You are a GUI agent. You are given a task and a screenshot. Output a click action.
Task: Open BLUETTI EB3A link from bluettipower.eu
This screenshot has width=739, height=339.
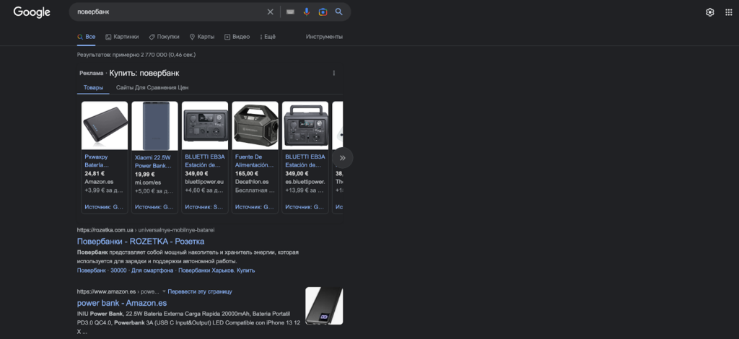point(204,161)
